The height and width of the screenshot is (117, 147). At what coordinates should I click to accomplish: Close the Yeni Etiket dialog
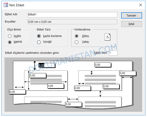click(x=140, y=5)
